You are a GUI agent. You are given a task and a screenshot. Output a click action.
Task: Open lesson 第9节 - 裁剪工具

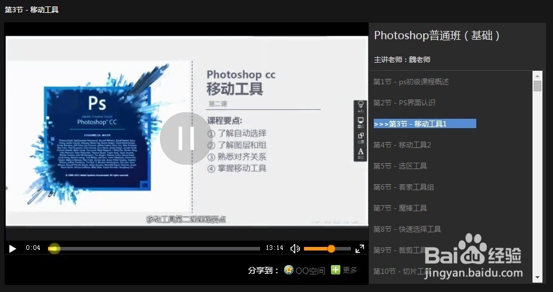(400, 250)
